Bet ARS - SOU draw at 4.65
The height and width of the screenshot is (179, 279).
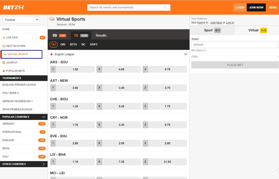pyautogui.click(x=119, y=69)
